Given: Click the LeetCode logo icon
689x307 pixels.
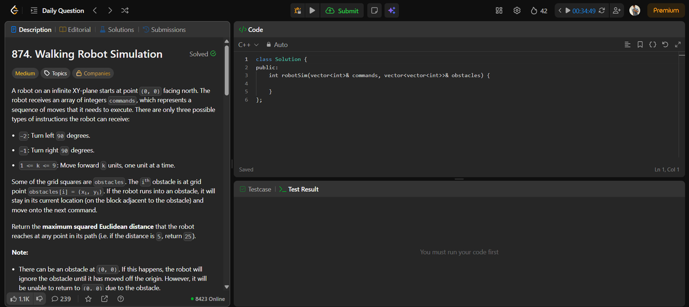Looking at the screenshot, I should 14,10.
